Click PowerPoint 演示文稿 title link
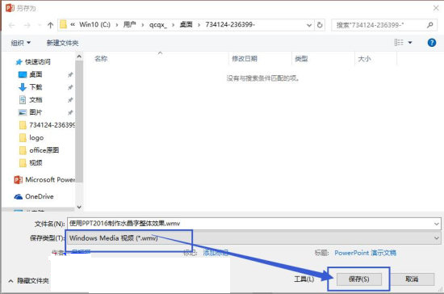 (365, 253)
